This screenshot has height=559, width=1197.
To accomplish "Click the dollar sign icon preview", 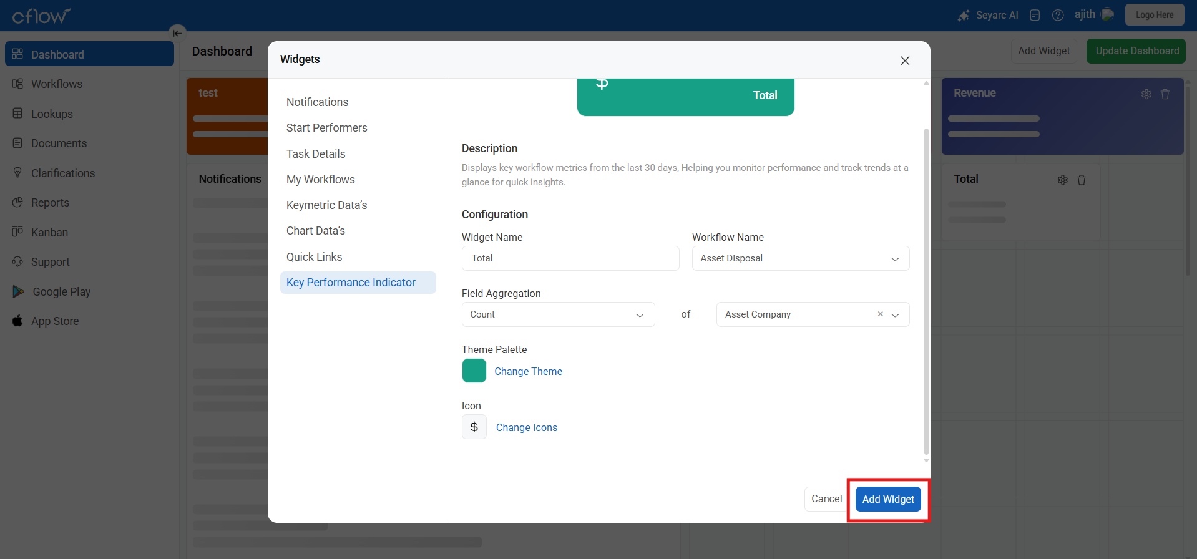I will (474, 427).
